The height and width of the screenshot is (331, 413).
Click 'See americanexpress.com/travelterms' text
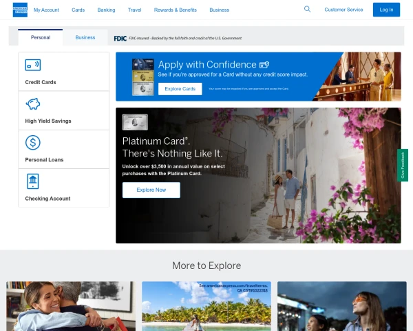tap(233, 288)
